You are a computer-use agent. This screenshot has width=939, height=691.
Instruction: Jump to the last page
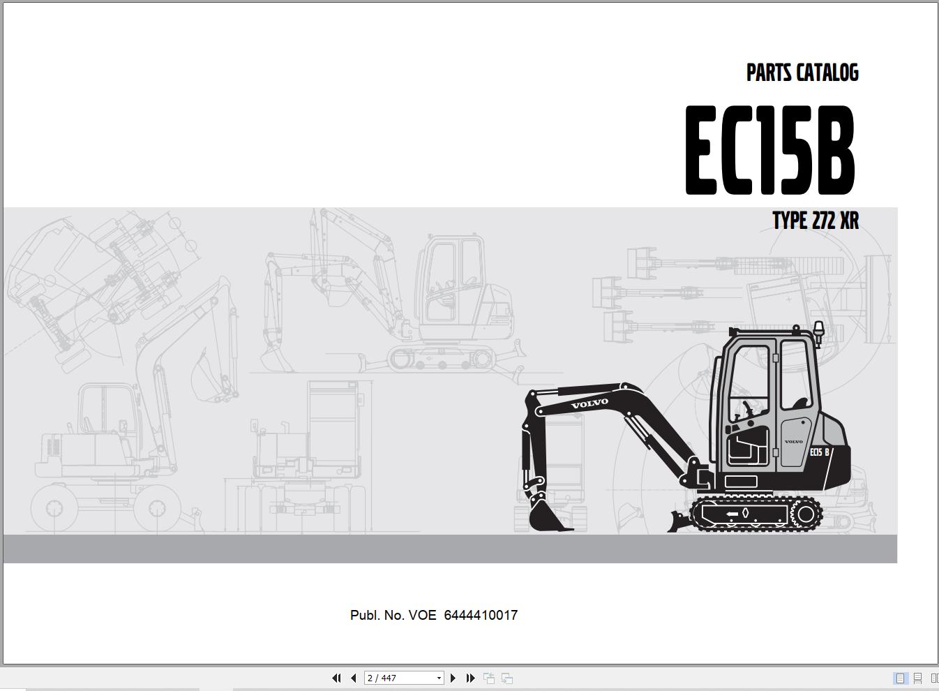pos(470,678)
